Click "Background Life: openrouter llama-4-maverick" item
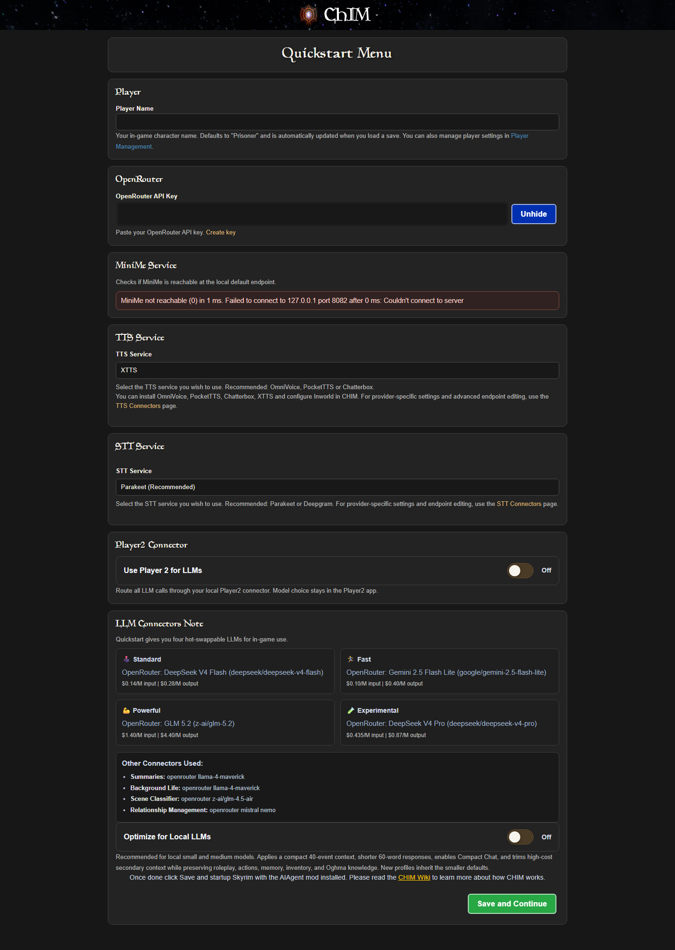675x950 pixels. click(195, 788)
